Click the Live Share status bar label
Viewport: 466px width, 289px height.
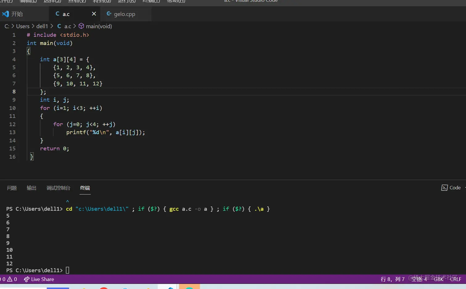43,279
